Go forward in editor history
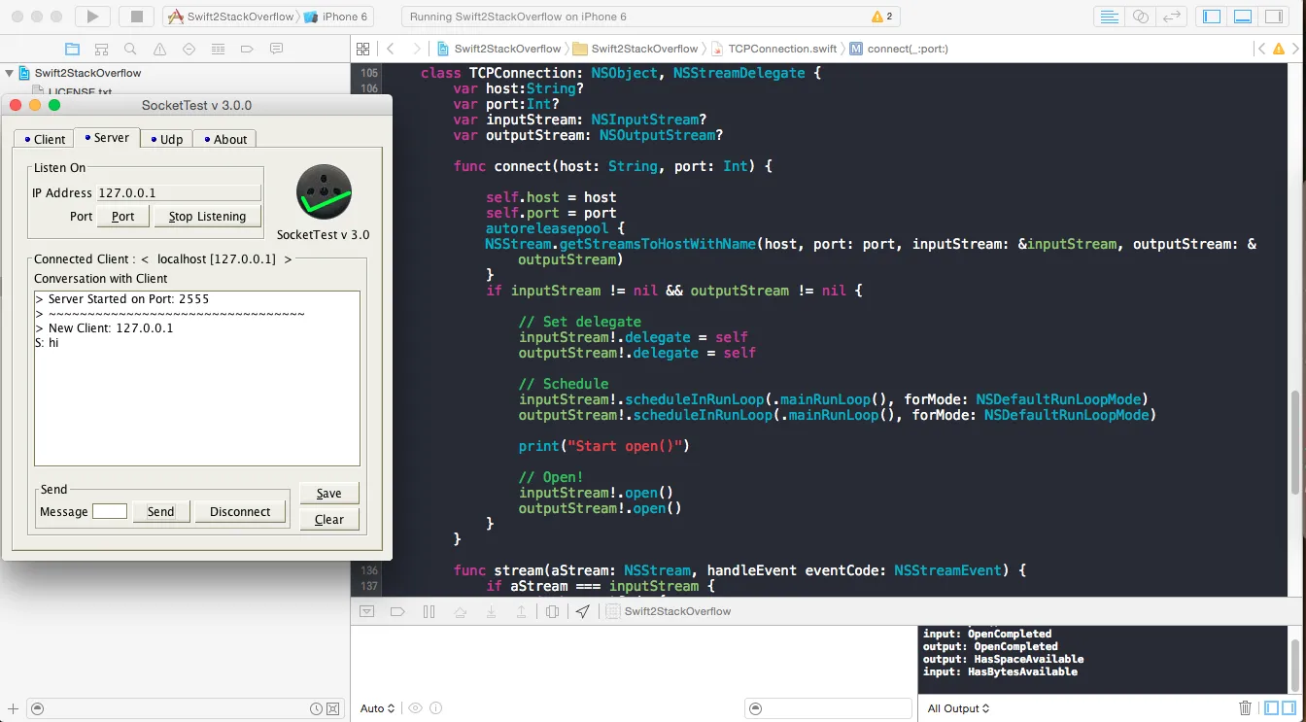This screenshot has height=722, width=1306. pos(417,49)
